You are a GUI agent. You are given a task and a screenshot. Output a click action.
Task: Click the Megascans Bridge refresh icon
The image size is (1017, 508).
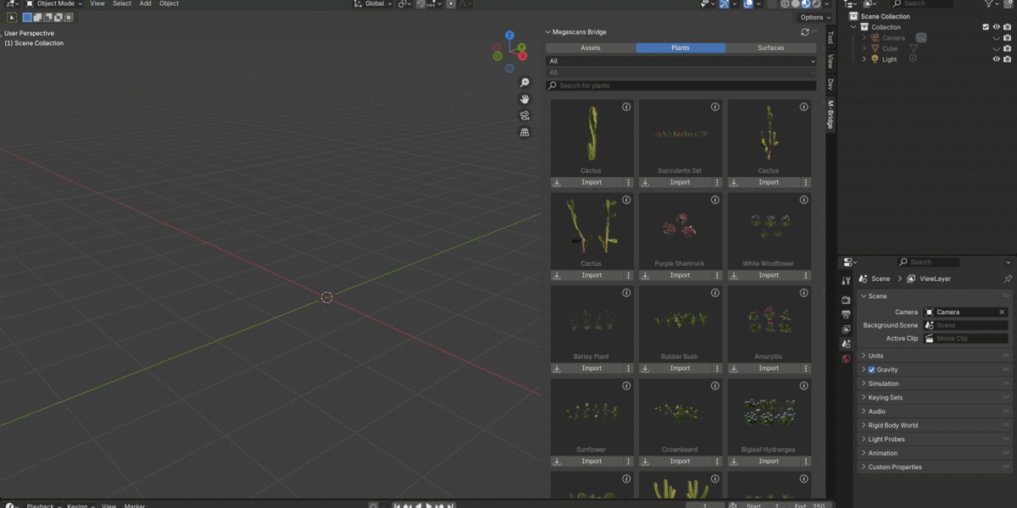pyautogui.click(x=805, y=32)
